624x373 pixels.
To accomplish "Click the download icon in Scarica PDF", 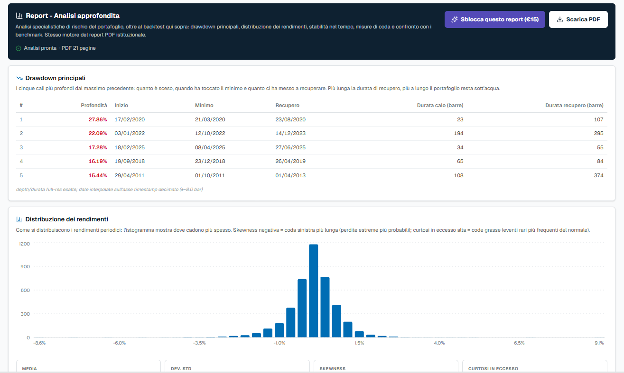I will (560, 19).
